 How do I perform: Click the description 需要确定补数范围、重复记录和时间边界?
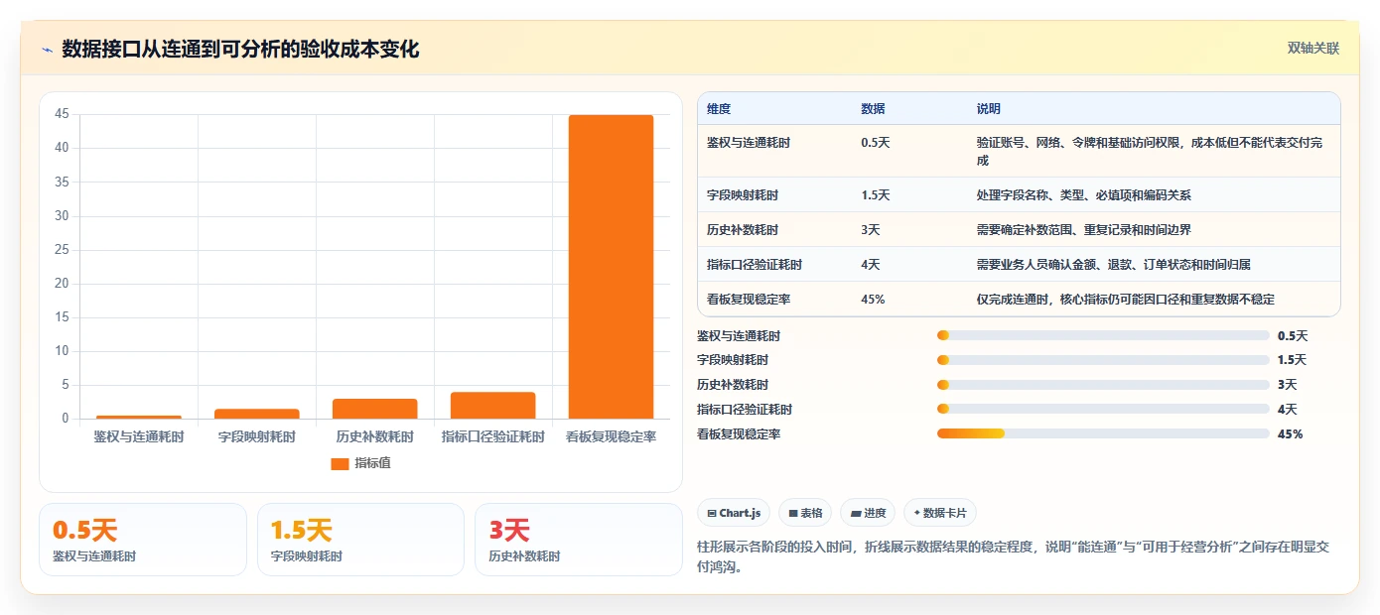click(x=1084, y=230)
